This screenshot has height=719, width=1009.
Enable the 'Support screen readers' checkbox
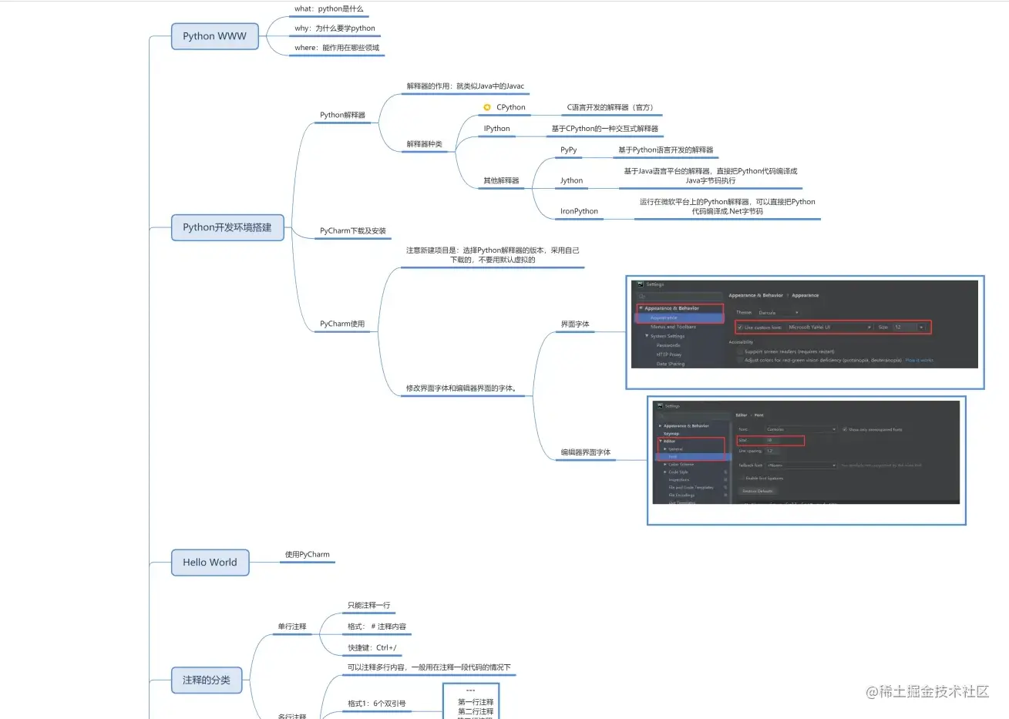[740, 351]
